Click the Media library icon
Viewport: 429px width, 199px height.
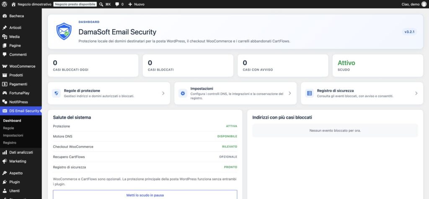[5, 36]
